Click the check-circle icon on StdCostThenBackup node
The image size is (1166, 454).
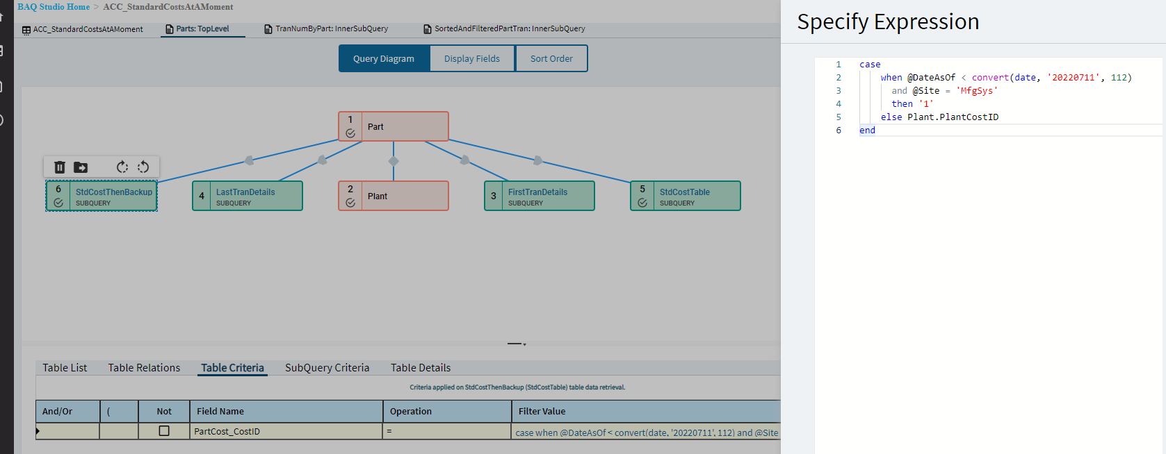[58, 203]
